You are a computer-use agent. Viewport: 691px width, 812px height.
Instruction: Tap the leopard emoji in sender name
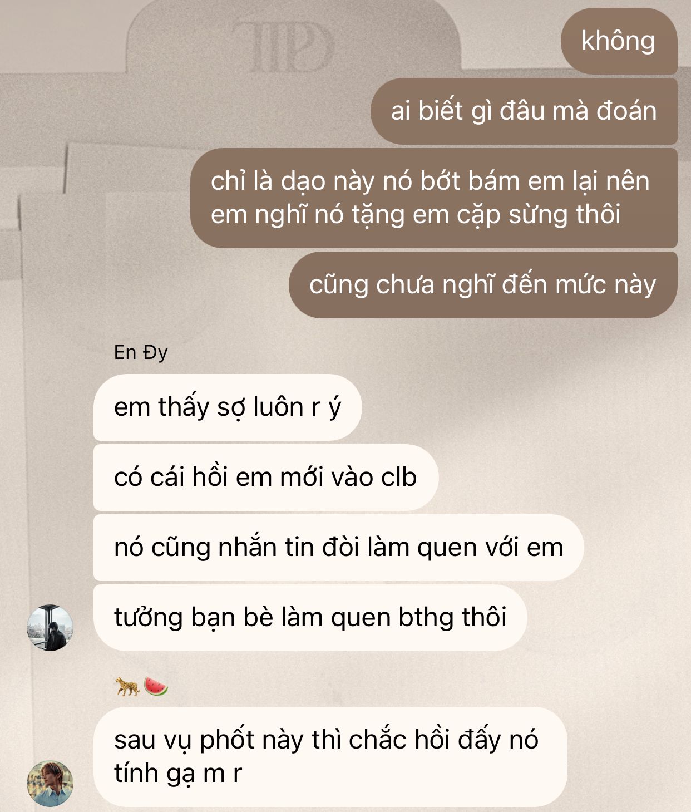point(127,686)
